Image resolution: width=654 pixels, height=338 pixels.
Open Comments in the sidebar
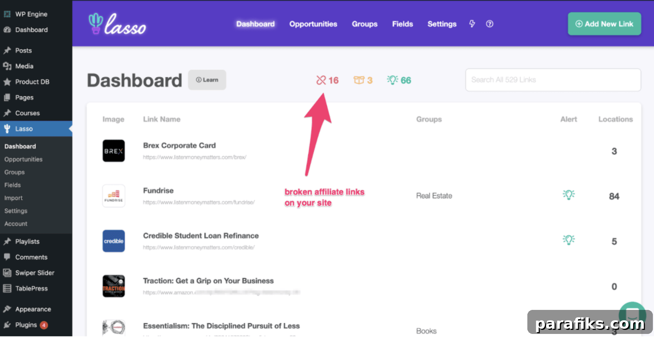coord(36,257)
